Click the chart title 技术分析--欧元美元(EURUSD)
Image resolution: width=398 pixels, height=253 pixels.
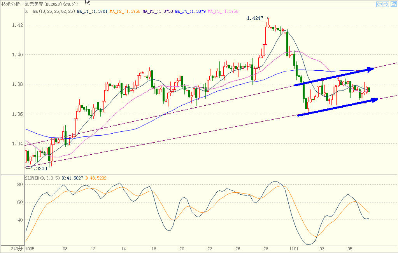pos(32,4)
